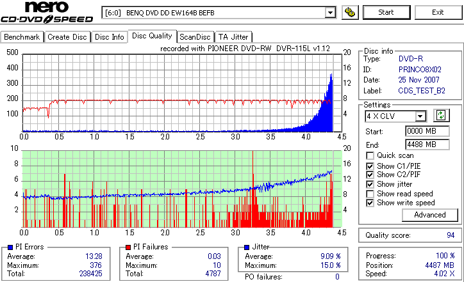Image resolution: width=464 pixels, height=282 pixels.
Task: Click the PI Errors total 238425
Action: pos(90,274)
